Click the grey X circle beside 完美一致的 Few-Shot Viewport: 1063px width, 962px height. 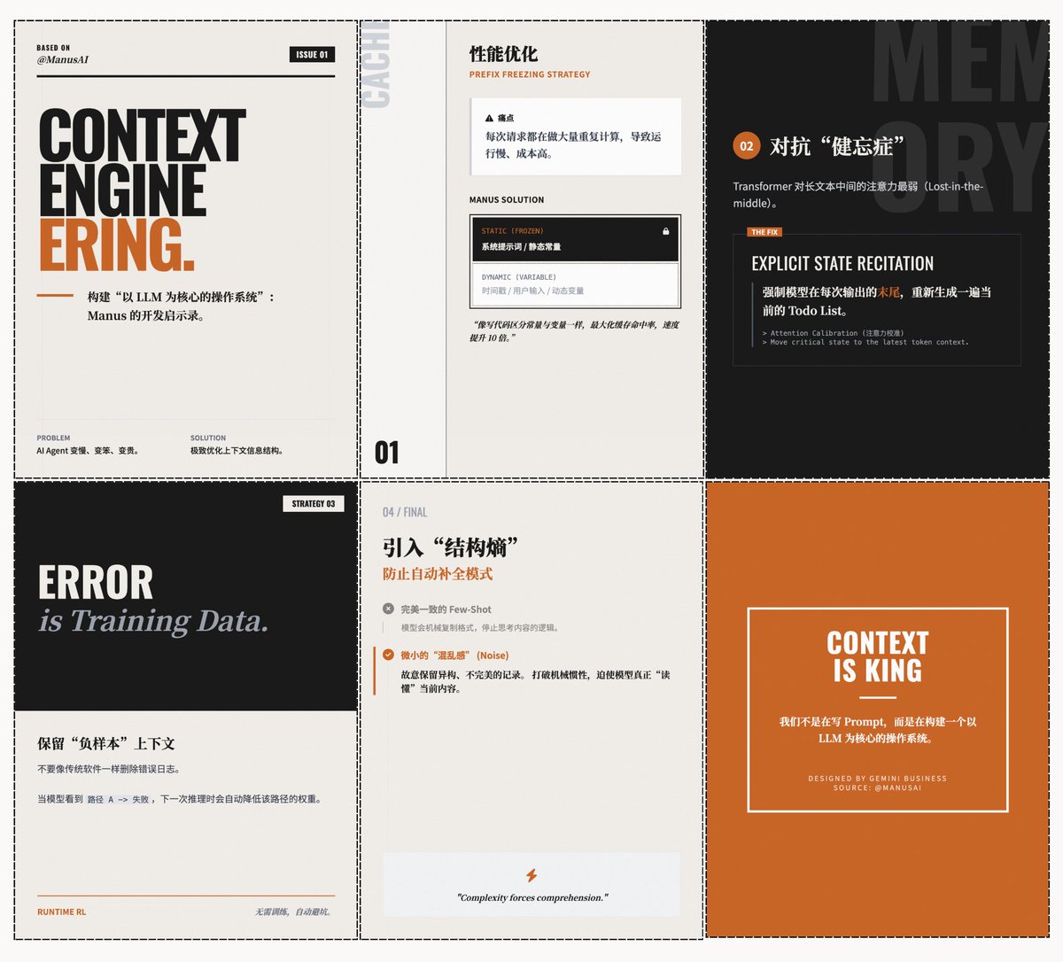pos(388,609)
